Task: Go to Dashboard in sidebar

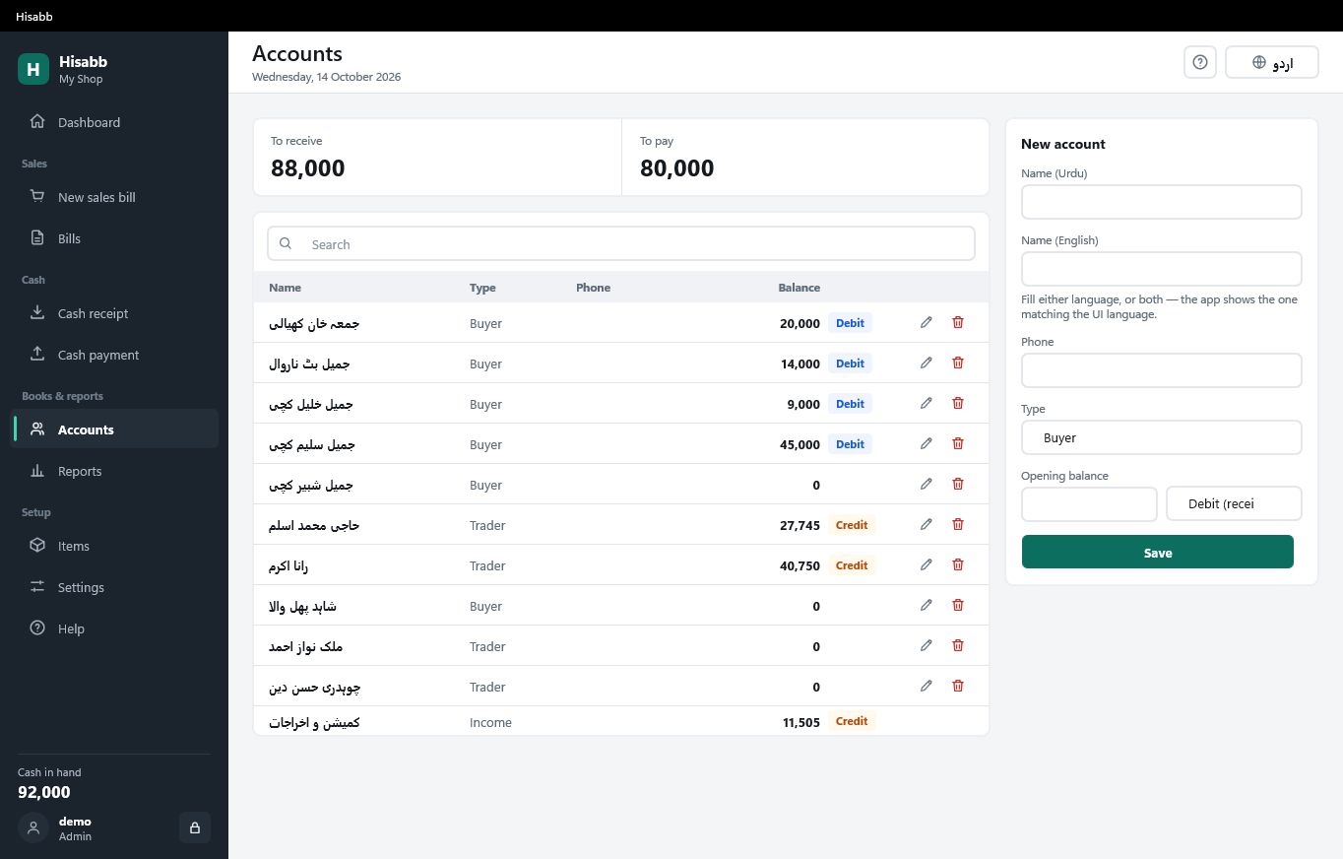Action: click(114, 122)
